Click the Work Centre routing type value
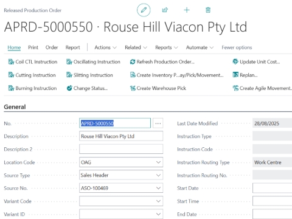The image size is (292, 219). tap(268, 162)
